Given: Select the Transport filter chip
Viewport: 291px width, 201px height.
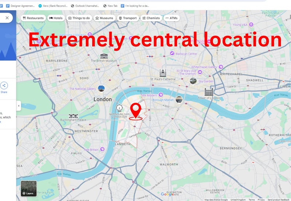Looking at the screenshot, I should [x=128, y=18].
